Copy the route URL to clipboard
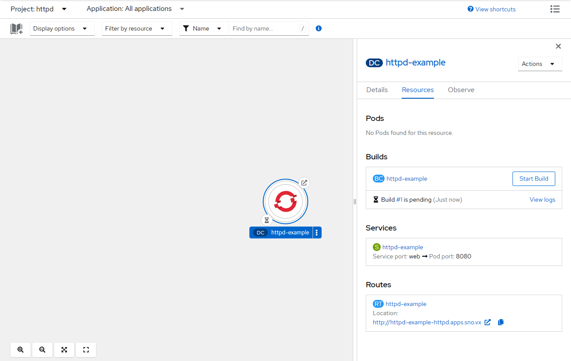 (x=500, y=322)
